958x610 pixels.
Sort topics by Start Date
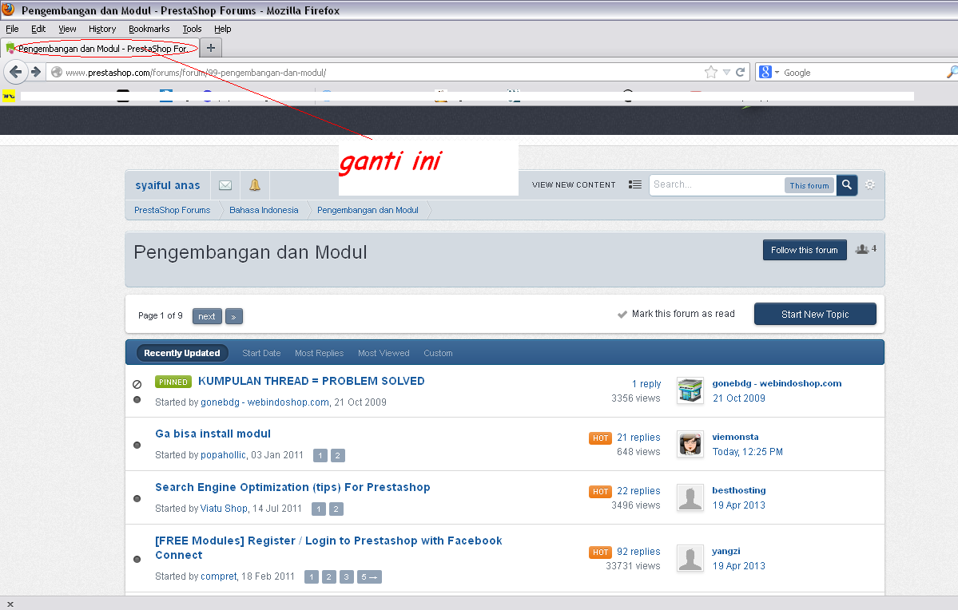pos(261,353)
